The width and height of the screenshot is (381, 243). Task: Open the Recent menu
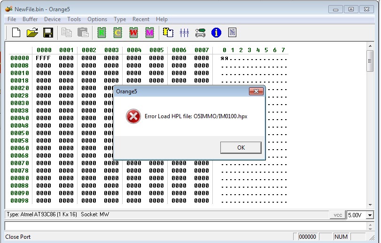tap(140, 19)
